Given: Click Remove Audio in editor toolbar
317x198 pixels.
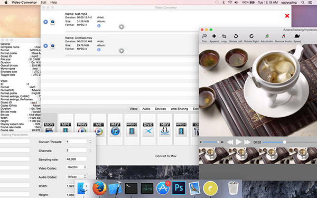Looking at the screenshot, I should tap(283, 38).
